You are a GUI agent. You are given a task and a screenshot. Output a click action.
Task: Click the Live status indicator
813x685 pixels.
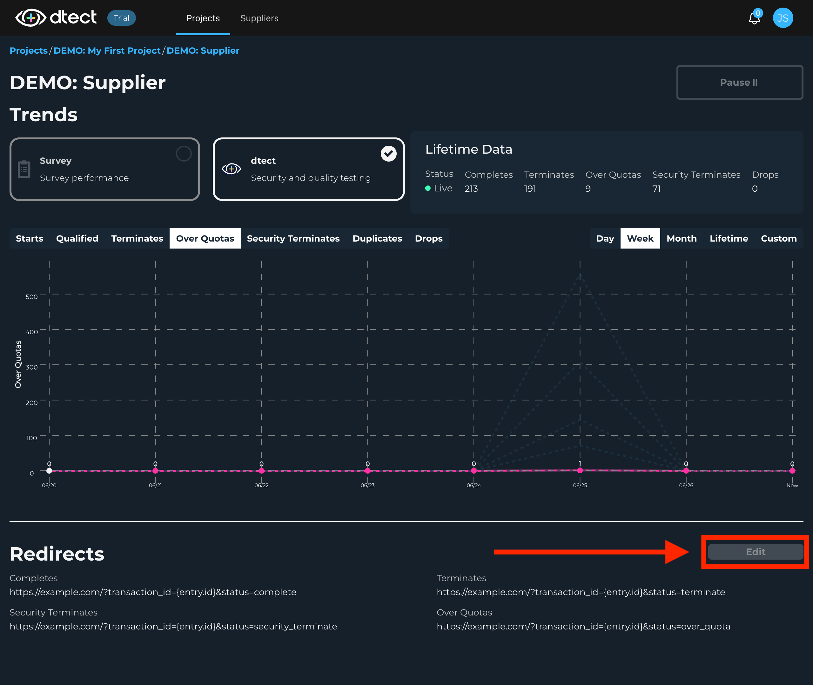439,188
